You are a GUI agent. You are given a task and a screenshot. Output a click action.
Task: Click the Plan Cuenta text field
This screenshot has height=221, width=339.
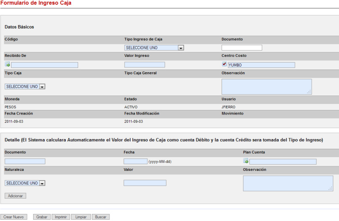tap(283, 162)
